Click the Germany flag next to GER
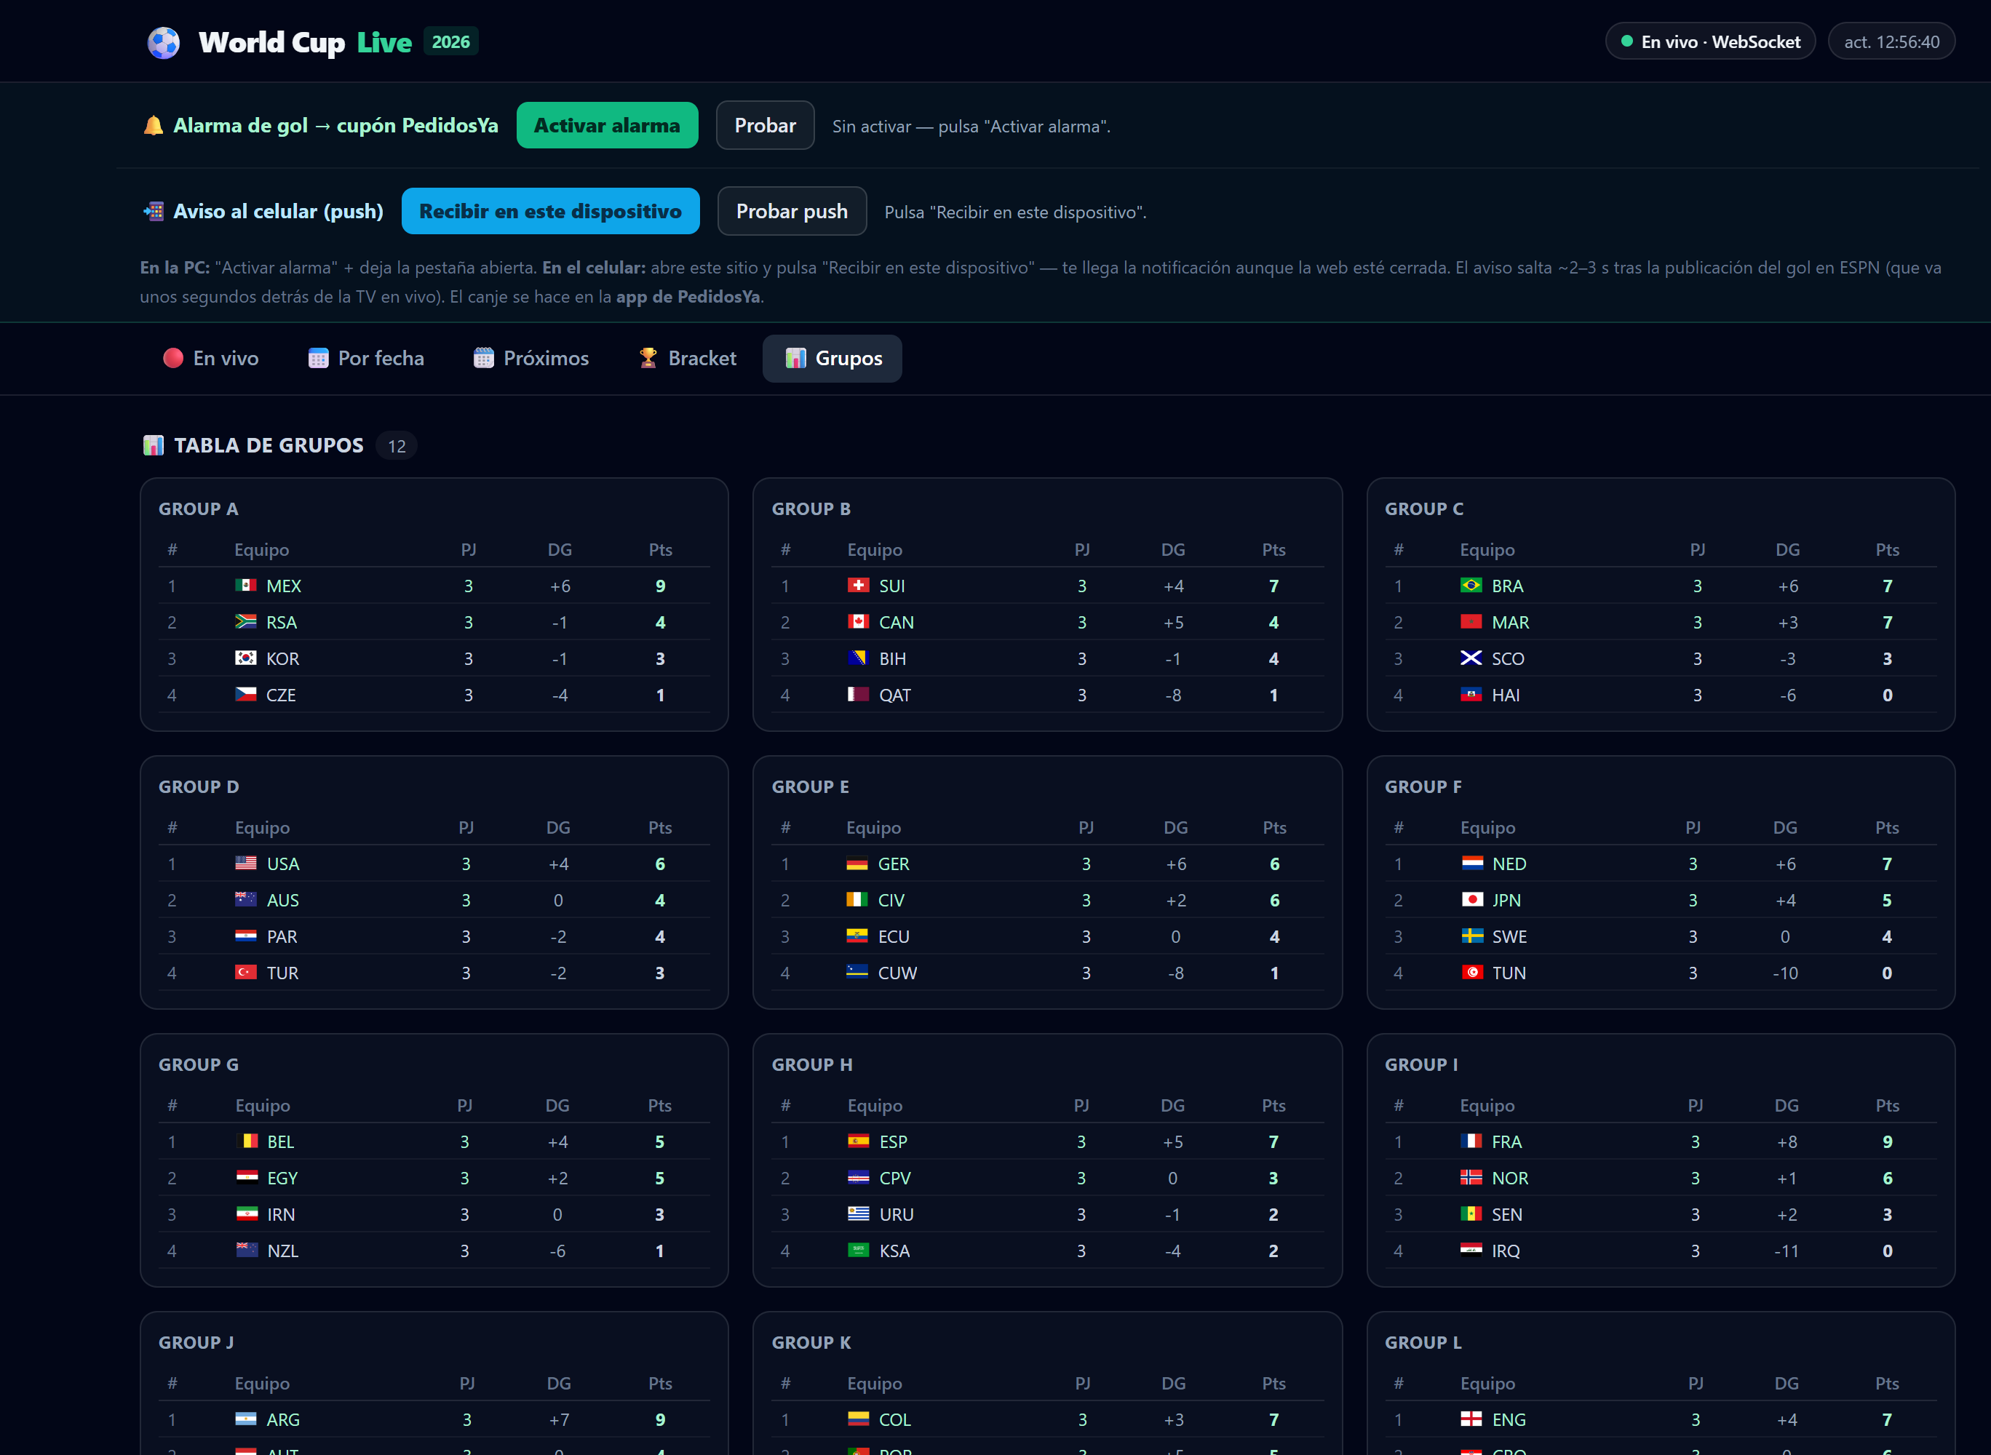This screenshot has width=1991, height=1455. pyautogui.click(x=857, y=863)
